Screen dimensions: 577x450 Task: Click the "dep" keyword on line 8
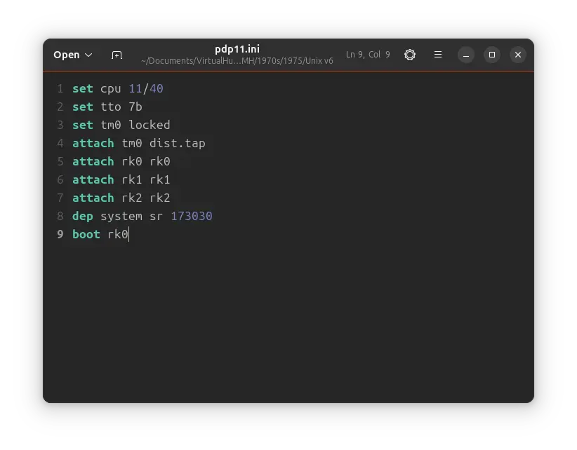click(82, 216)
